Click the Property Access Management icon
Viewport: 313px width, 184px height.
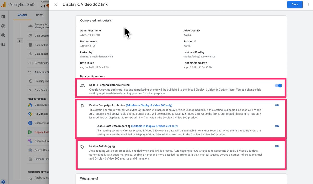[30, 26]
